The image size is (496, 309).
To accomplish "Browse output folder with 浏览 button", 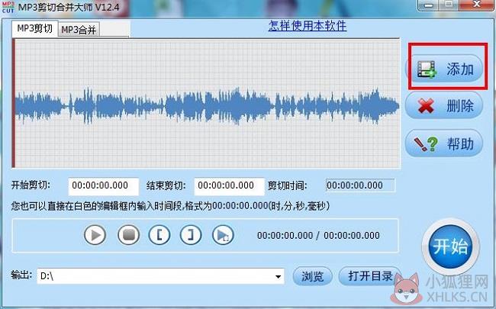I will [x=313, y=276].
